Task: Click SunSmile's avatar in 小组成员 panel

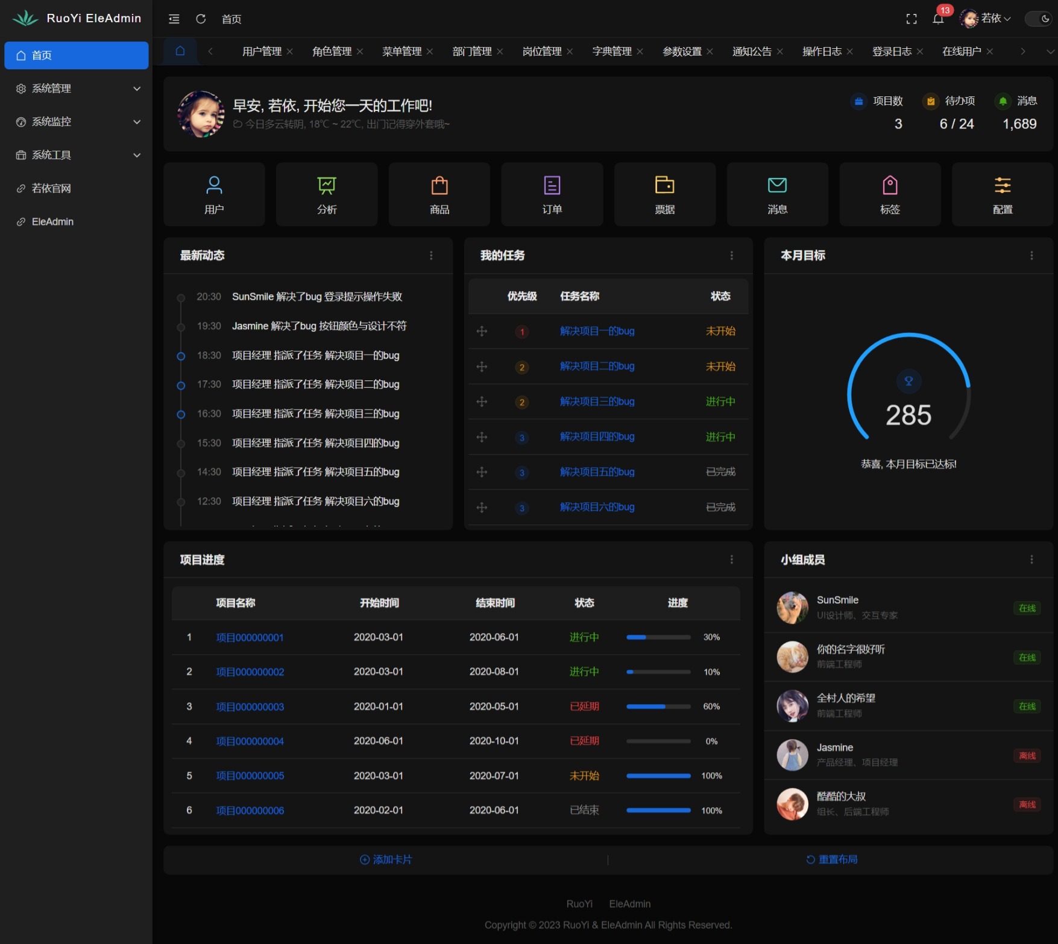Action: point(792,608)
